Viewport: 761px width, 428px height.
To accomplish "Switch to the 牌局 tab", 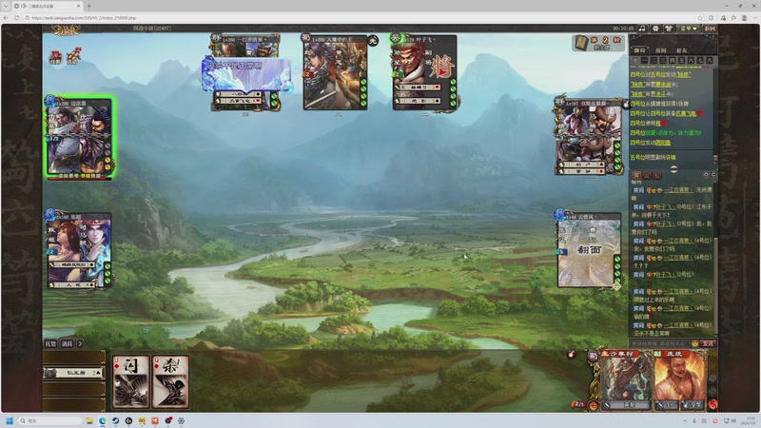I will click(639, 50).
